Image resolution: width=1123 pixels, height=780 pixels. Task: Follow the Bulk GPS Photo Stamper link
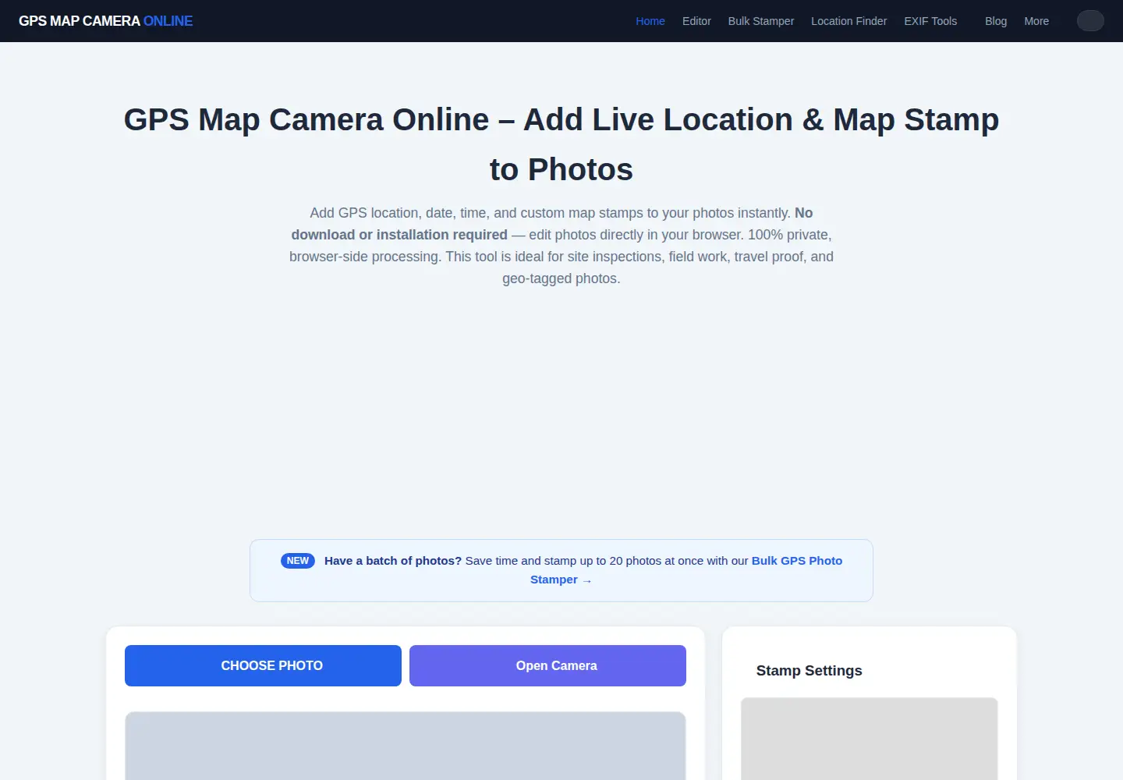796,561
